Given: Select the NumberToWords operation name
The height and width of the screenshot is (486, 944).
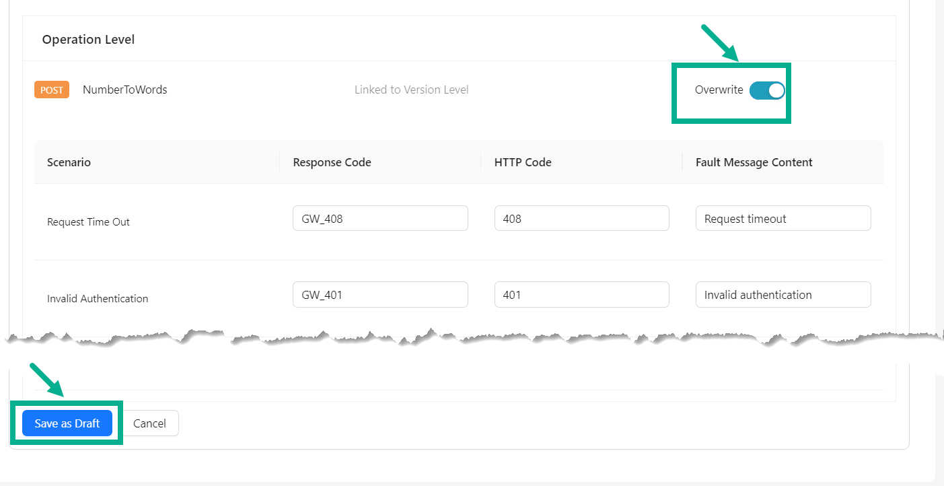Looking at the screenshot, I should pos(124,90).
